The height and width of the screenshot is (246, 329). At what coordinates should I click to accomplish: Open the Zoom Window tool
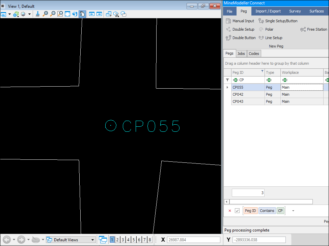[x=60, y=14]
